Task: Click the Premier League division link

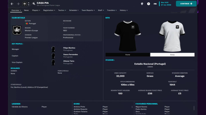Action: pos(31,37)
